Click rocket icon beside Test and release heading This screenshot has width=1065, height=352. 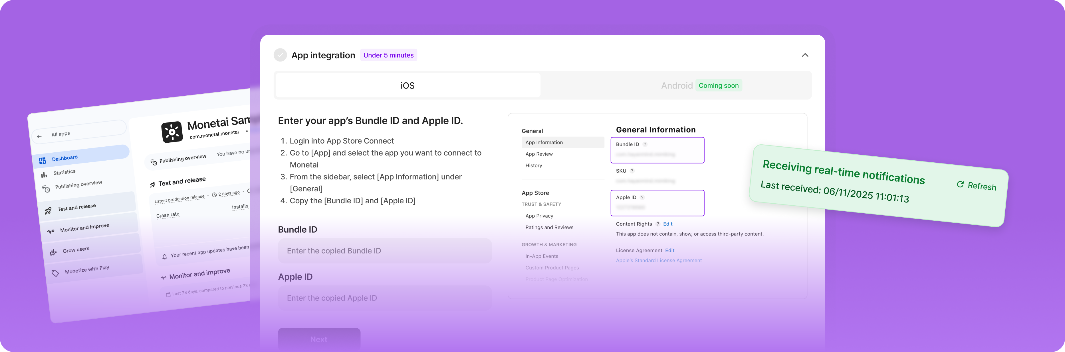153,185
